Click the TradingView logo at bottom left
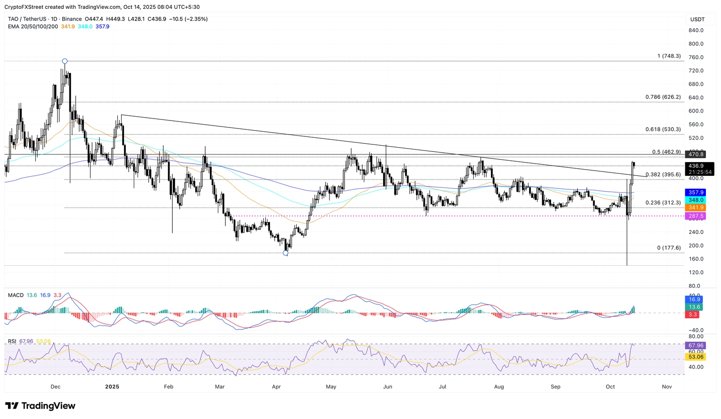Image resolution: width=721 pixels, height=419 pixels. [x=40, y=405]
